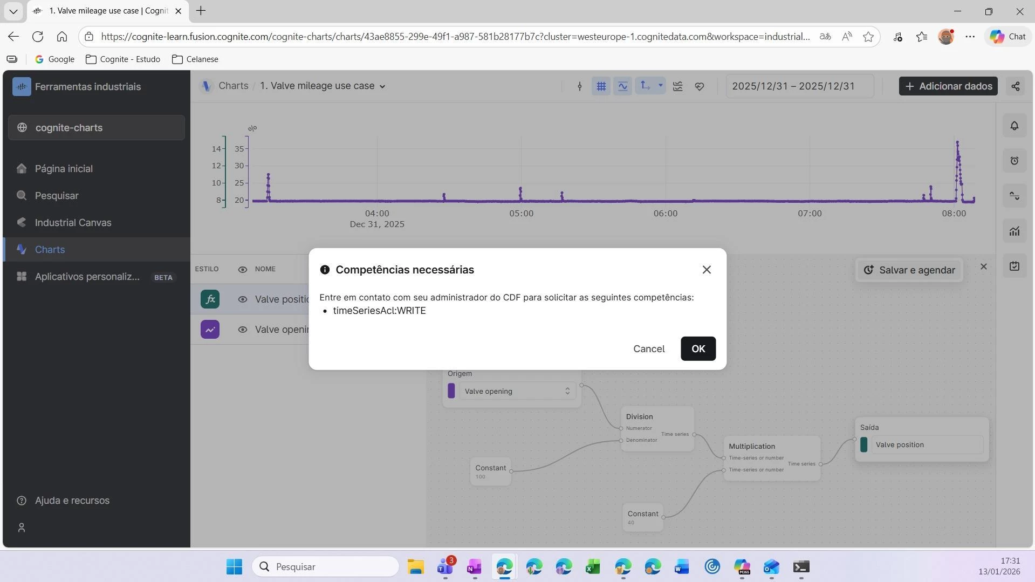
Task: Toggle the min/max wave display option
Action: pyautogui.click(x=622, y=86)
